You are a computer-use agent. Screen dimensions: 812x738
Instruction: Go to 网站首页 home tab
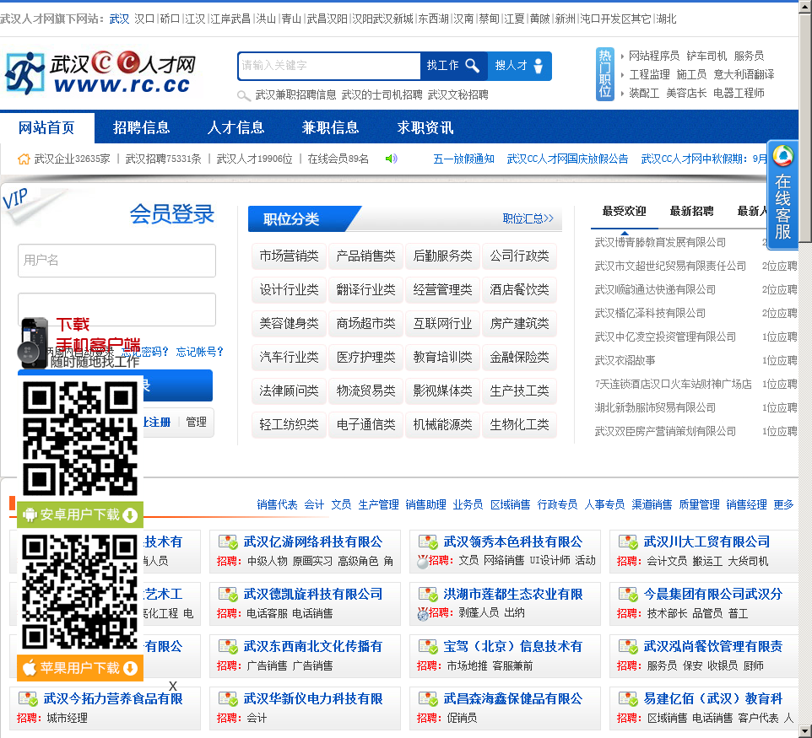[46, 127]
